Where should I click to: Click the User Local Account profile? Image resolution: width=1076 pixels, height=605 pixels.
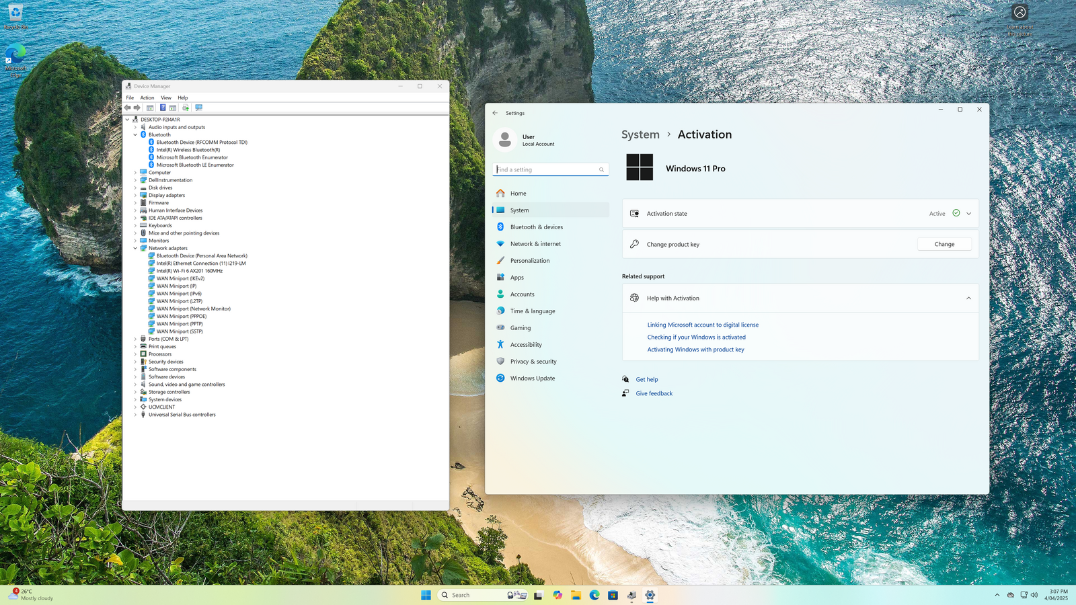coord(525,140)
